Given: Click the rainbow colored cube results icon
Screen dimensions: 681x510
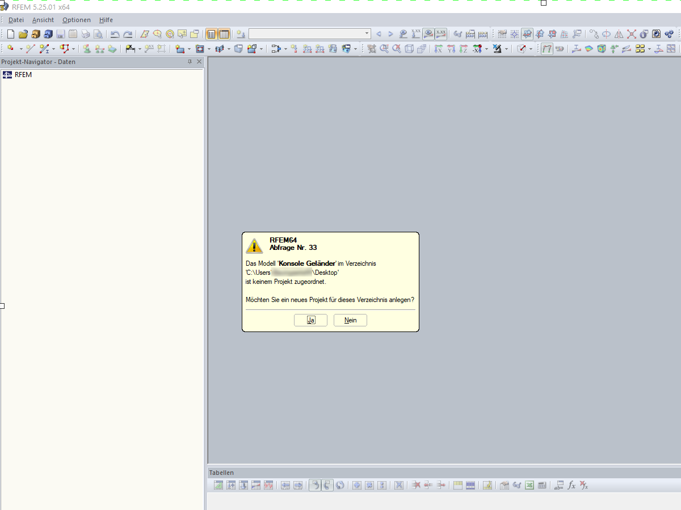Looking at the screenshot, I should click(x=601, y=49).
